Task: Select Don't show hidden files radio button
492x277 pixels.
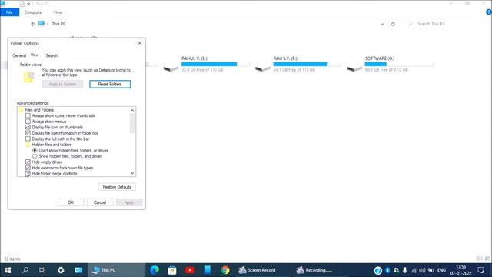Action: tap(35, 151)
